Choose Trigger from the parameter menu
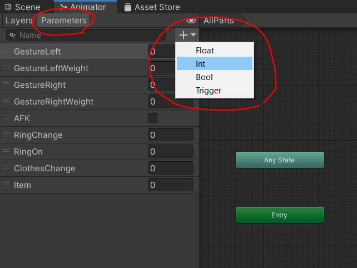 coord(215,91)
